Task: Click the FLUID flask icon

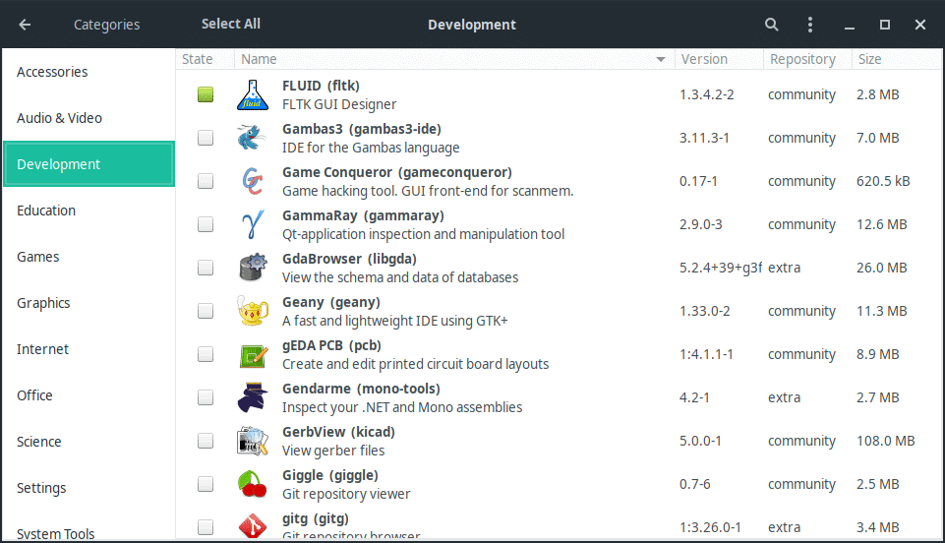Action: (253, 94)
